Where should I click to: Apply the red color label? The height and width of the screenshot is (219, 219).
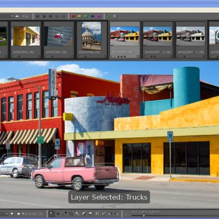[x=73, y=16]
